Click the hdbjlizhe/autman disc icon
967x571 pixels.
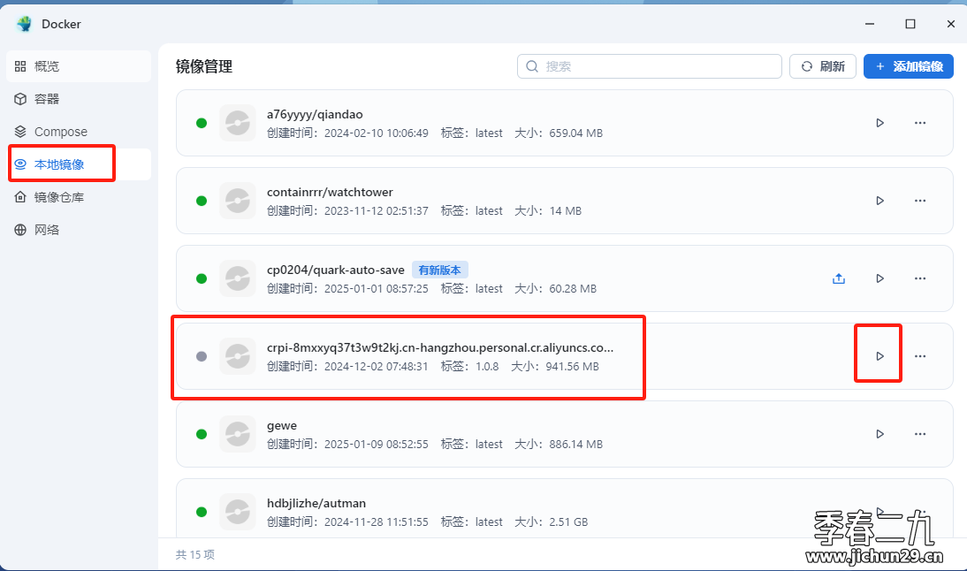[x=238, y=512]
